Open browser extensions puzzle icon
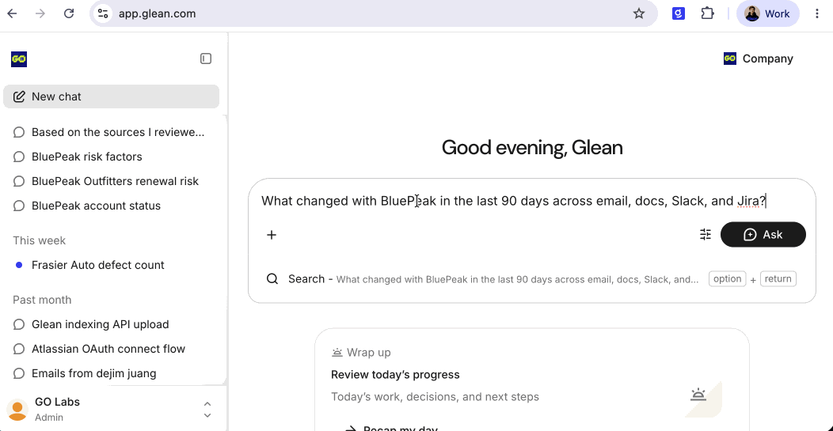The height and width of the screenshot is (431, 833). [x=707, y=13]
